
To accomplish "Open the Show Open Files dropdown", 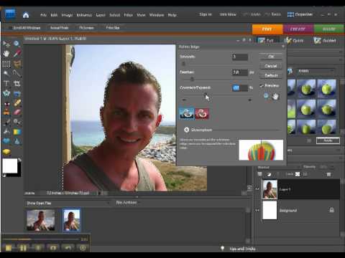I will (x=68, y=203).
